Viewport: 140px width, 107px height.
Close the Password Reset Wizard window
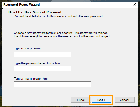point(134,5)
